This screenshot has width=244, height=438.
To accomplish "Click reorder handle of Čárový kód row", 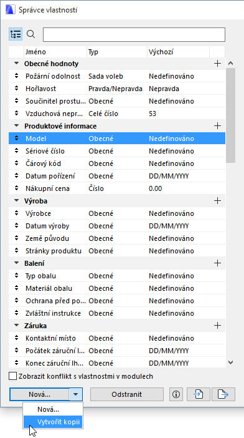I will coord(16,163).
